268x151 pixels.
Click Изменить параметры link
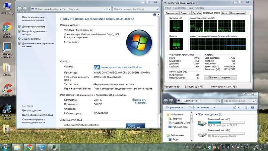click(x=141, y=101)
